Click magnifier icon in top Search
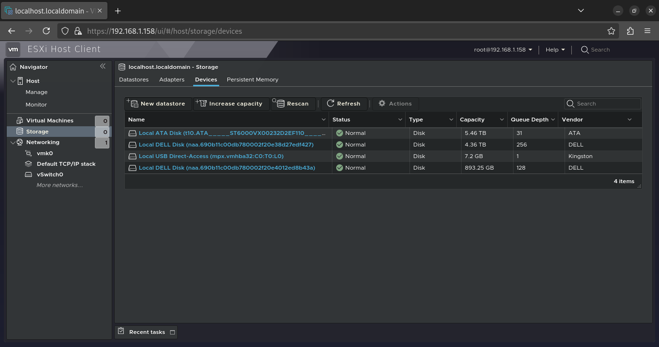The height and width of the screenshot is (347, 659). pos(585,50)
